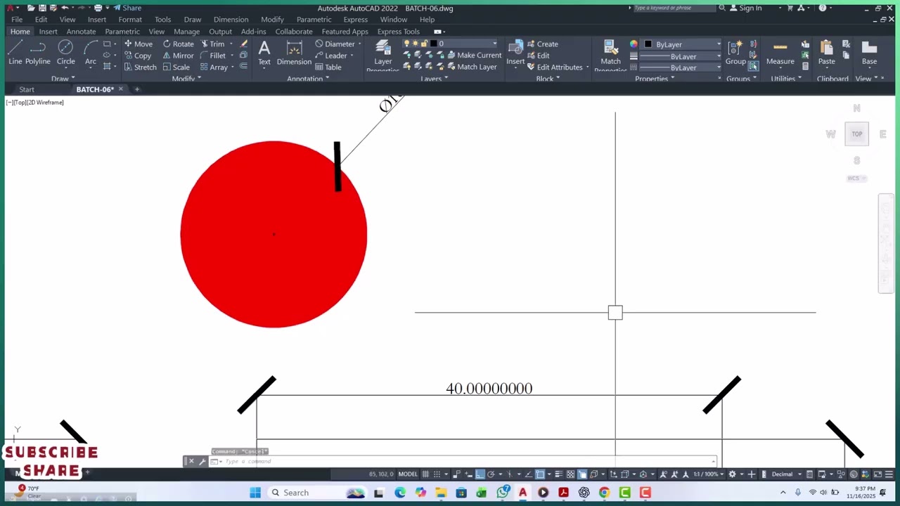Click the object color wheel icon
This screenshot has height=506, width=900.
pyautogui.click(x=634, y=44)
